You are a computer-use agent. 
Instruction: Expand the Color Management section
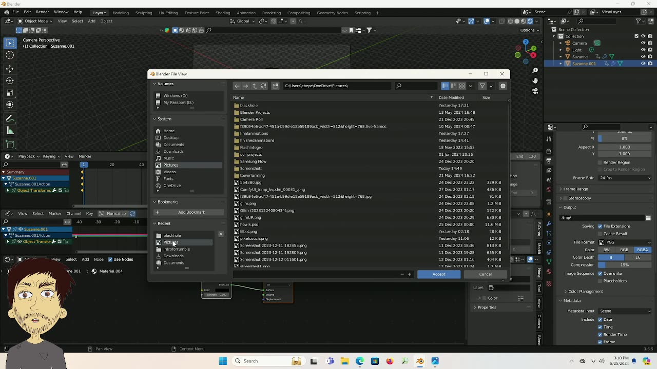click(x=585, y=292)
